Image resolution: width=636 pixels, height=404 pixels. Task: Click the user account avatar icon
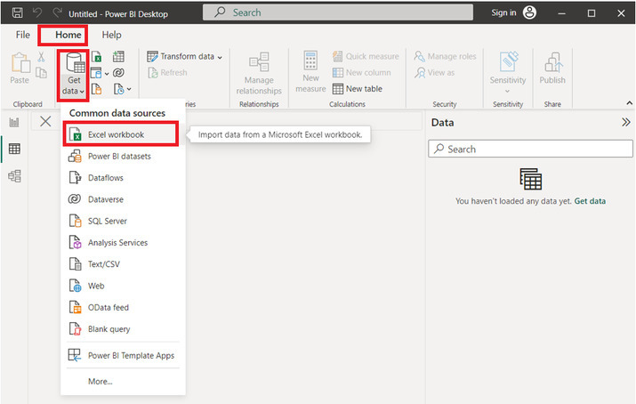coord(529,12)
